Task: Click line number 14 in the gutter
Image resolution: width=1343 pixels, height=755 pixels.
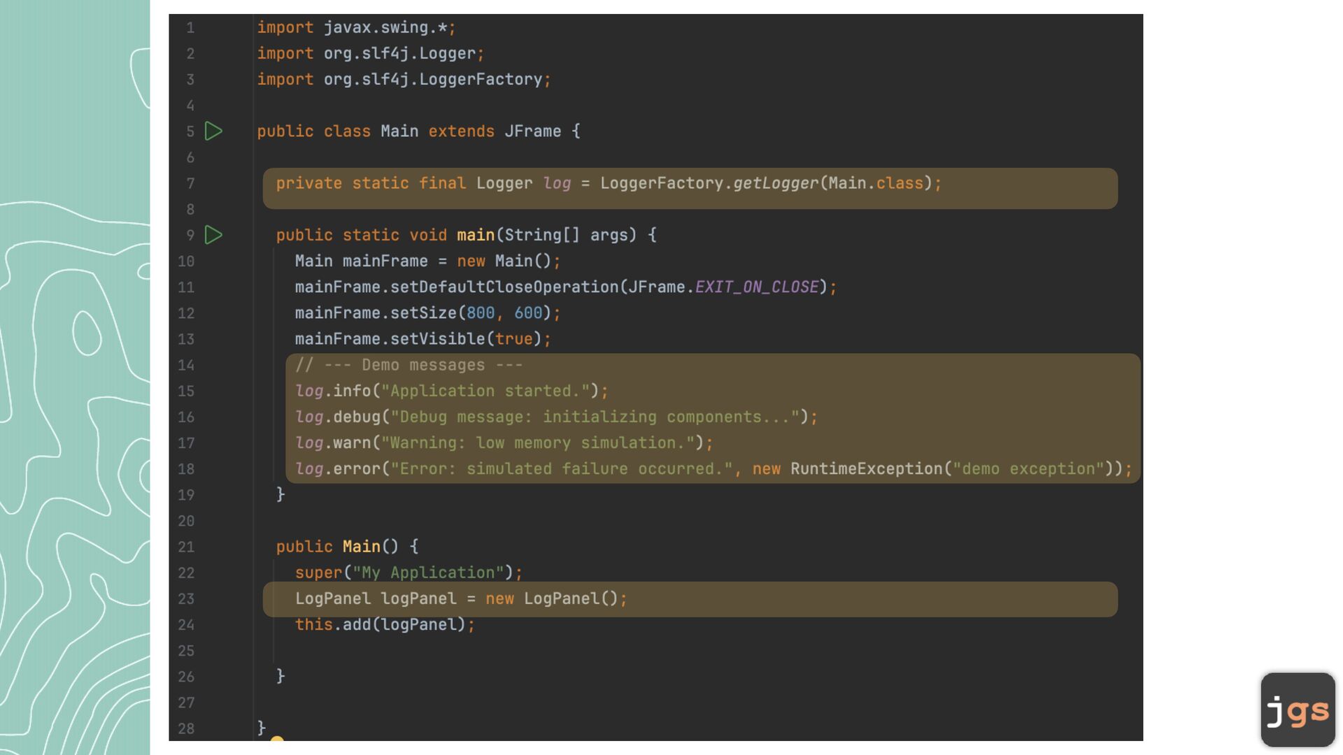Action: (x=186, y=365)
